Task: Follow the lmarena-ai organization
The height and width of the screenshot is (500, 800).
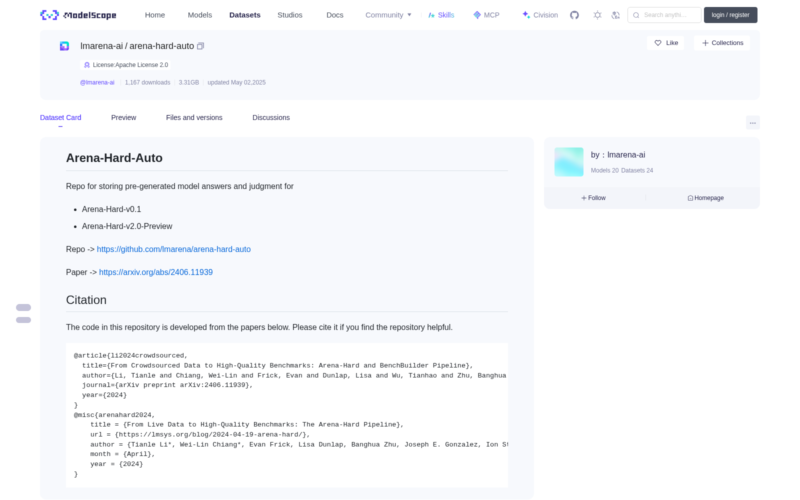Action: [x=593, y=198]
